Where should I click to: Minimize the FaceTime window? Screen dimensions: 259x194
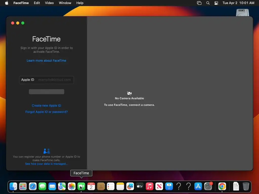[x=18, y=23]
